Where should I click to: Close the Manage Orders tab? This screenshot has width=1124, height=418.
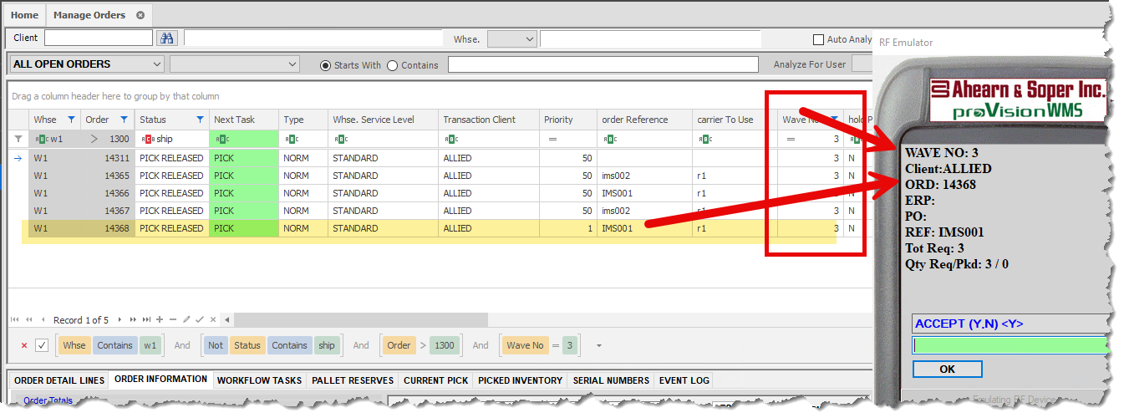pyautogui.click(x=140, y=15)
